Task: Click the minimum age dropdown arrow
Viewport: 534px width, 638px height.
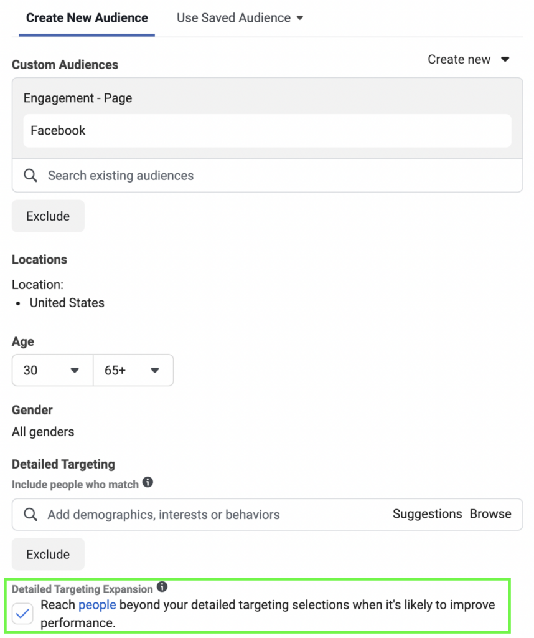Action: click(x=75, y=370)
